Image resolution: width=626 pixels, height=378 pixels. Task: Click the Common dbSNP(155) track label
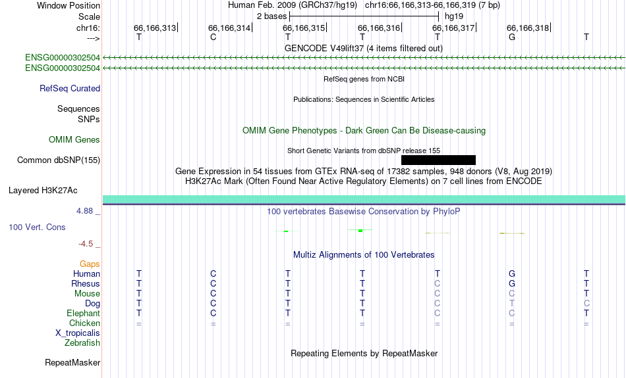(59, 160)
